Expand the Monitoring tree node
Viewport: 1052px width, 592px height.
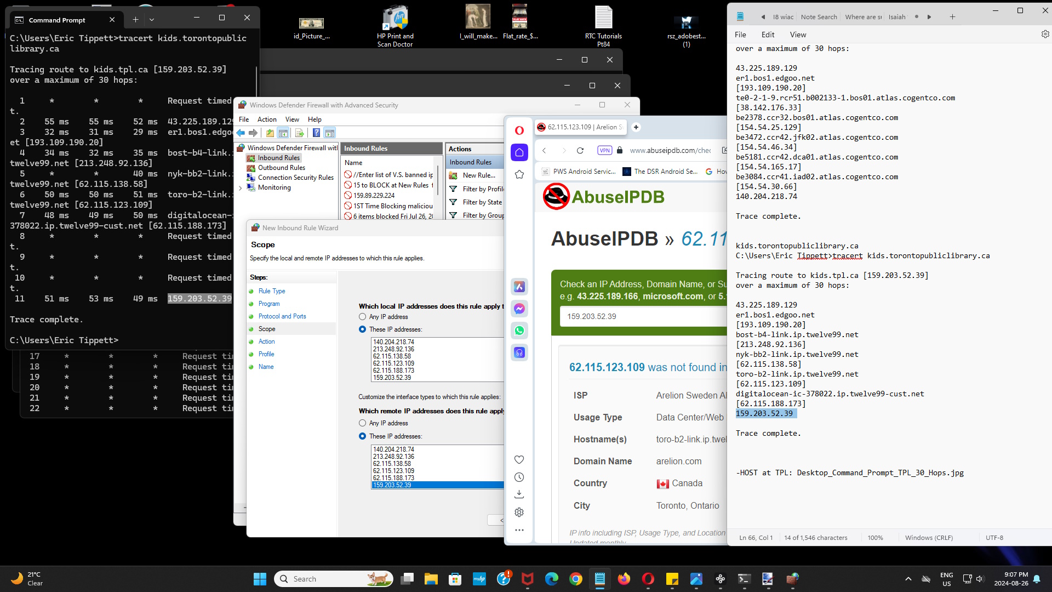240,188
